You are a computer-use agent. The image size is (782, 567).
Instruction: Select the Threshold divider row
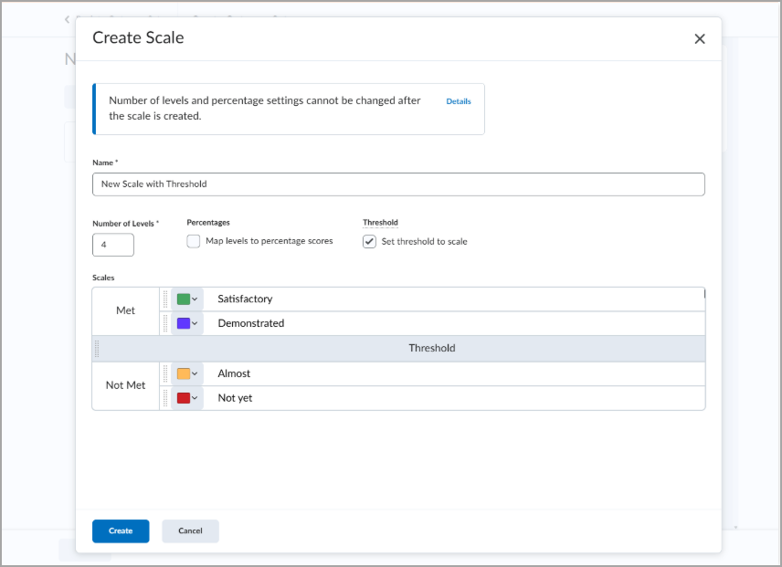point(398,348)
